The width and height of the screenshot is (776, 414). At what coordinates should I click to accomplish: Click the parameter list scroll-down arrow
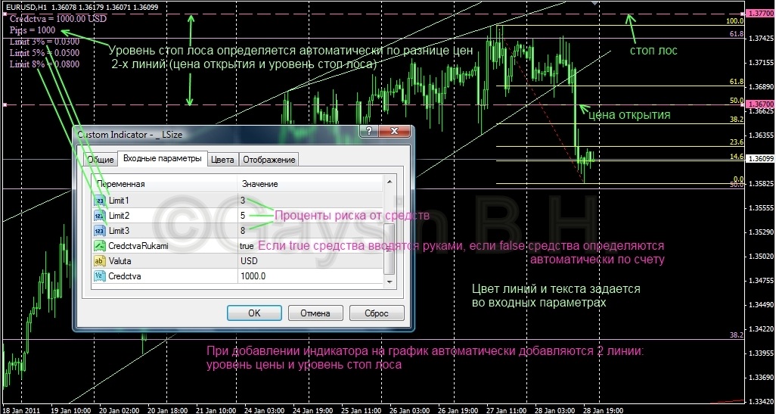390,282
